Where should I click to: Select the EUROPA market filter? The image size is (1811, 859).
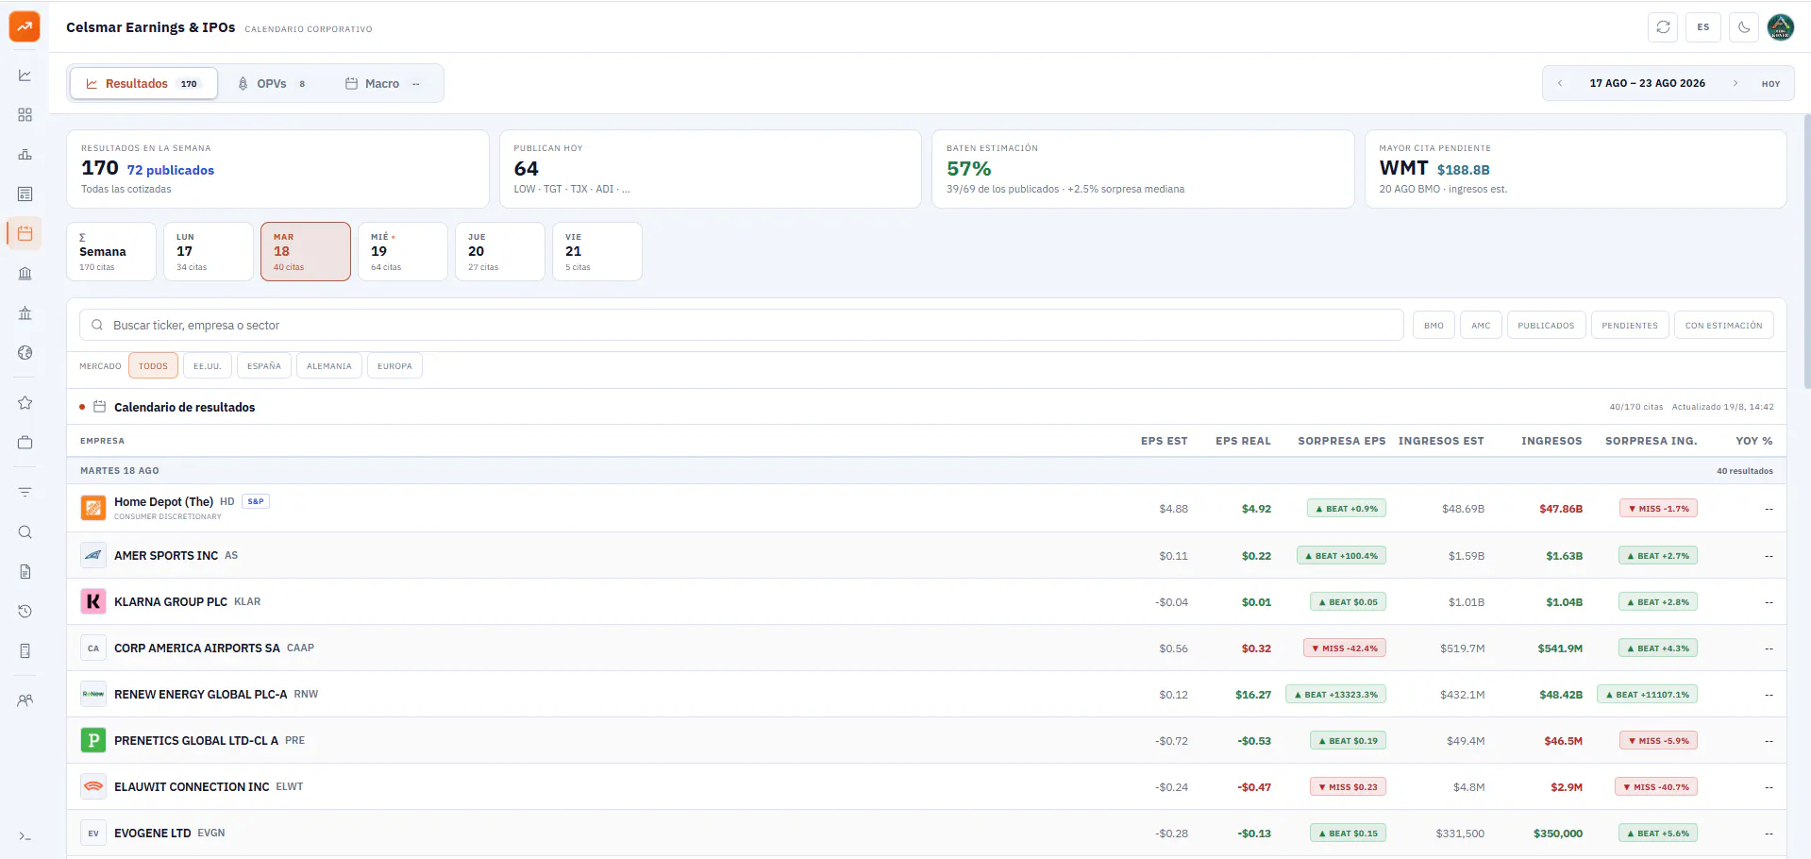(x=394, y=365)
